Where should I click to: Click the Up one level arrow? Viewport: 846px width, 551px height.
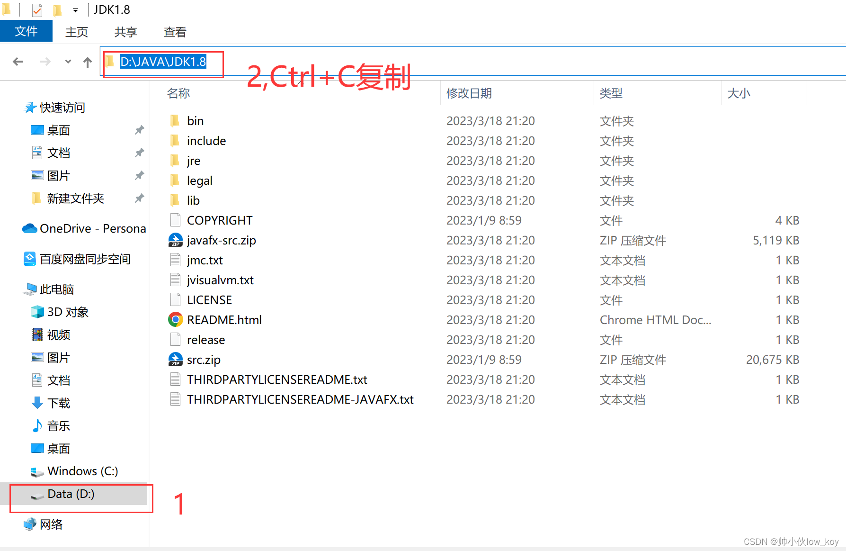click(88, 62)
